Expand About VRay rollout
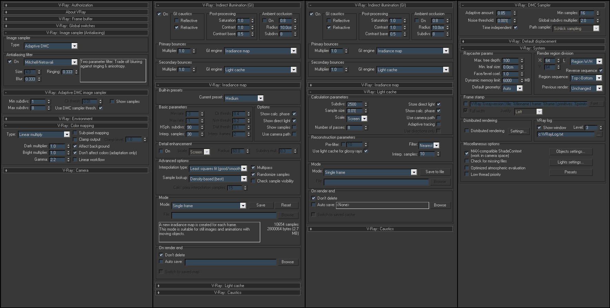Image resolution: width=610 pixels, height=308 pixels. click(x=75, y=12)
